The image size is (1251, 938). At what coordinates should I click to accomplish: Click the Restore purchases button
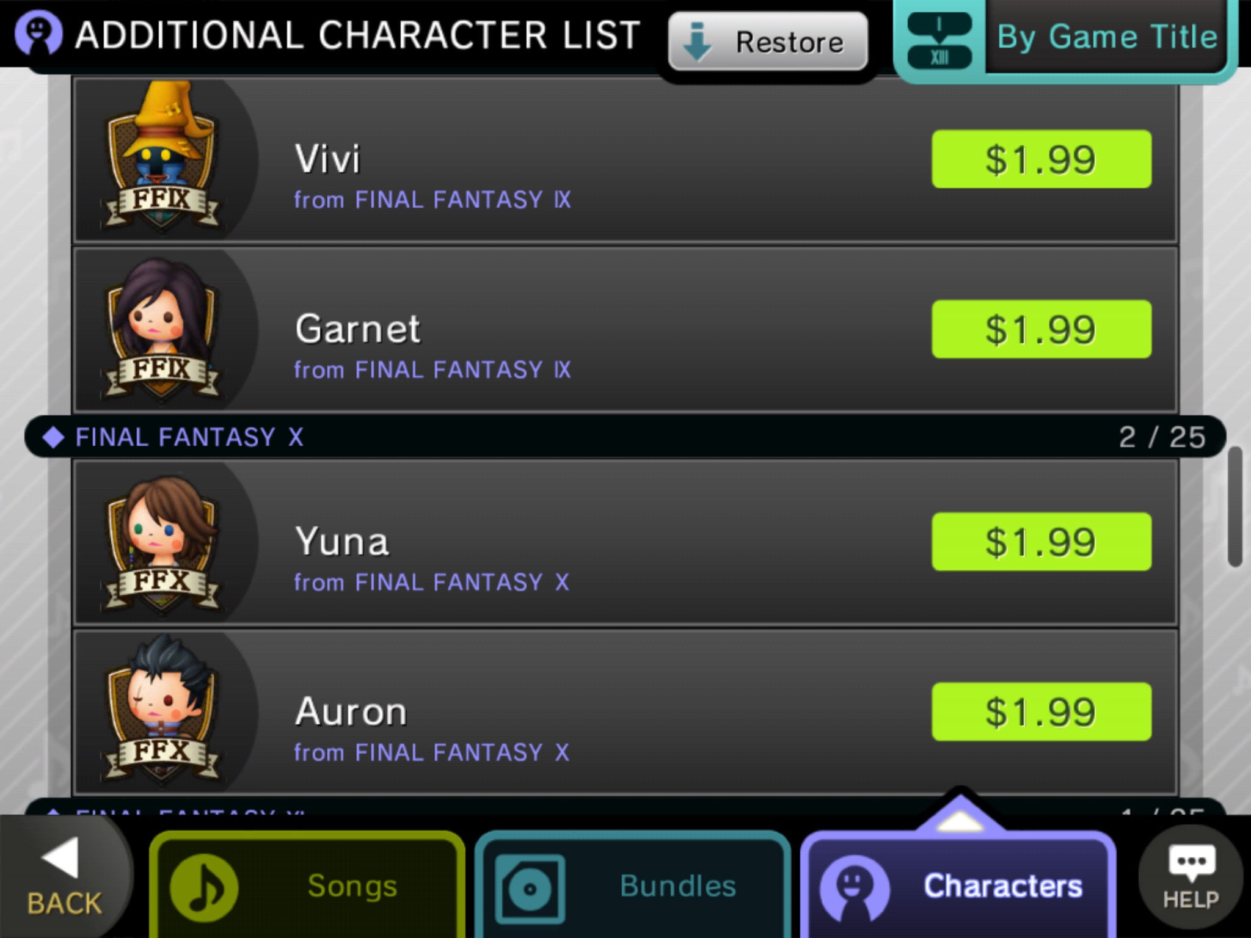coord(768,42)
